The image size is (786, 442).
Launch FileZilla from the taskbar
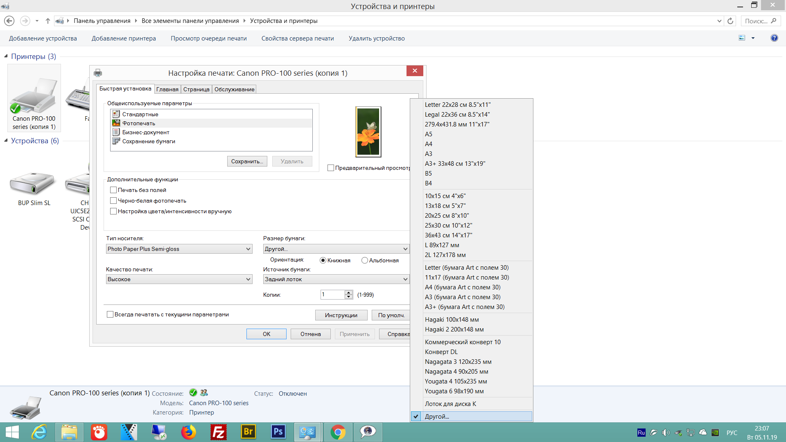pyautogui.click(x=219, y=432)
